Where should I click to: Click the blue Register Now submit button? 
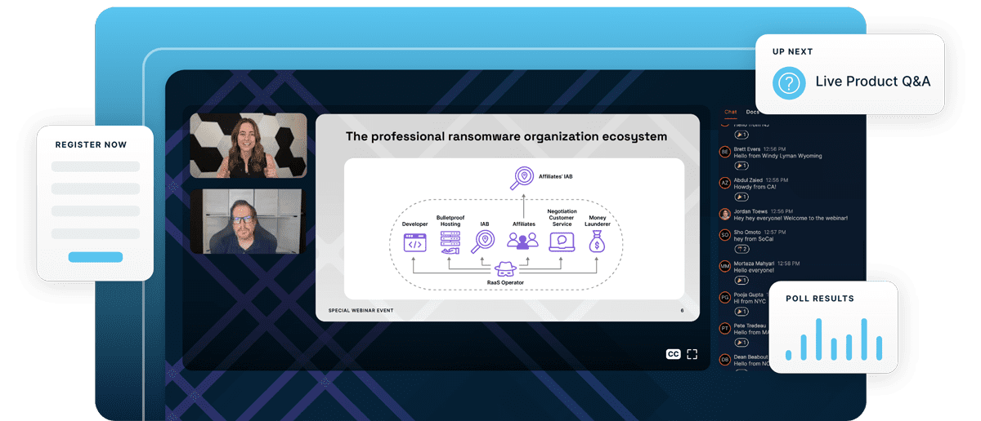pyautogui.click(x=95, y=257)
